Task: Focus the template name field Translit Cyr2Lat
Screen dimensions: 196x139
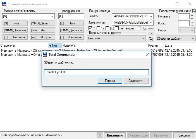Action: [x=96, y=72]
